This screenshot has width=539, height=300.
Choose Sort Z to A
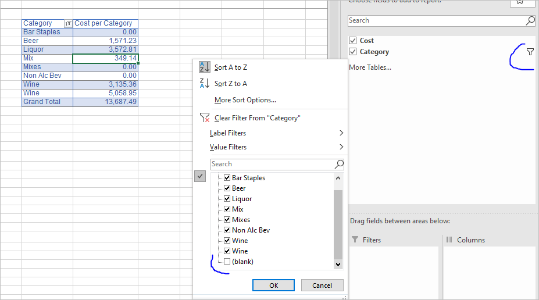coord(231,84)
